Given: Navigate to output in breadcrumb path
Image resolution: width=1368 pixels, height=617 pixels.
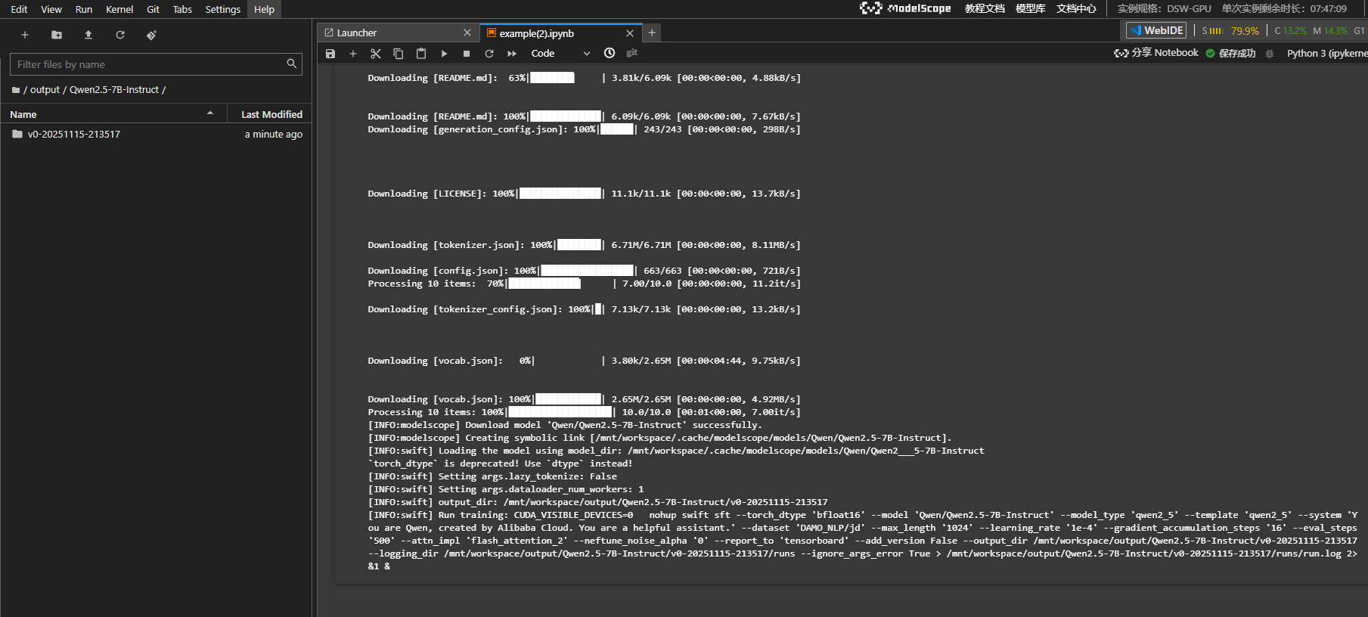Looking at the screenshot, I should (45, 90).
